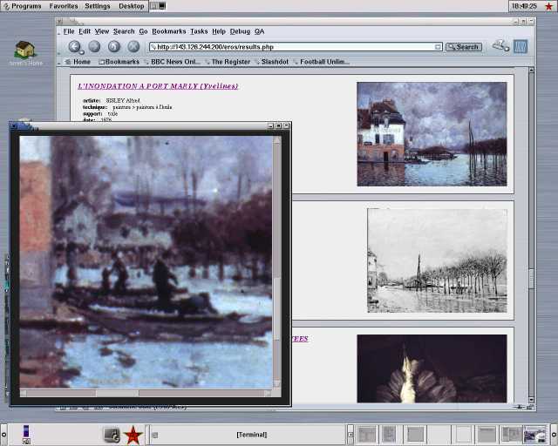
Task: Click the URL address input field
Action: (295, 47)
